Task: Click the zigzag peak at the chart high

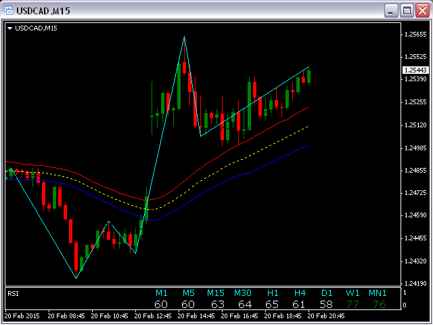Action: pos(184,37)
